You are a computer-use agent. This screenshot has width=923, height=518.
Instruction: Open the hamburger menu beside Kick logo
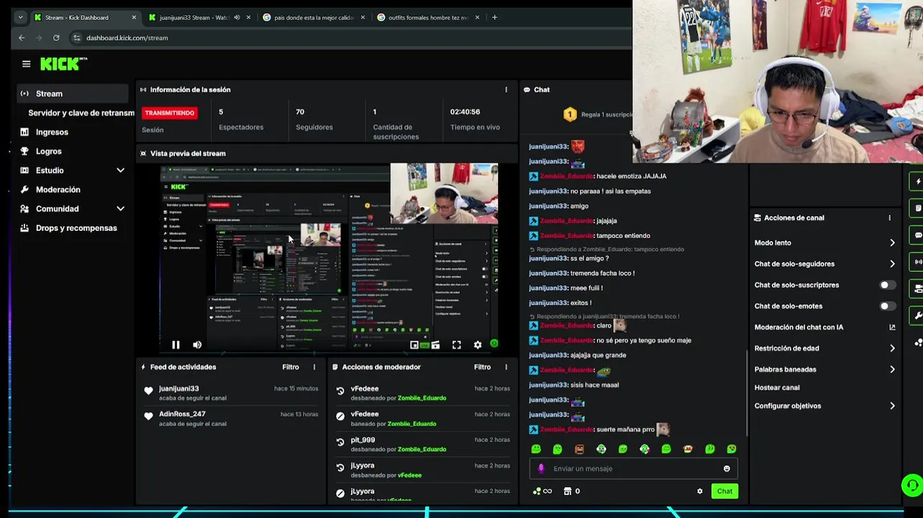[x=27, y=64]
